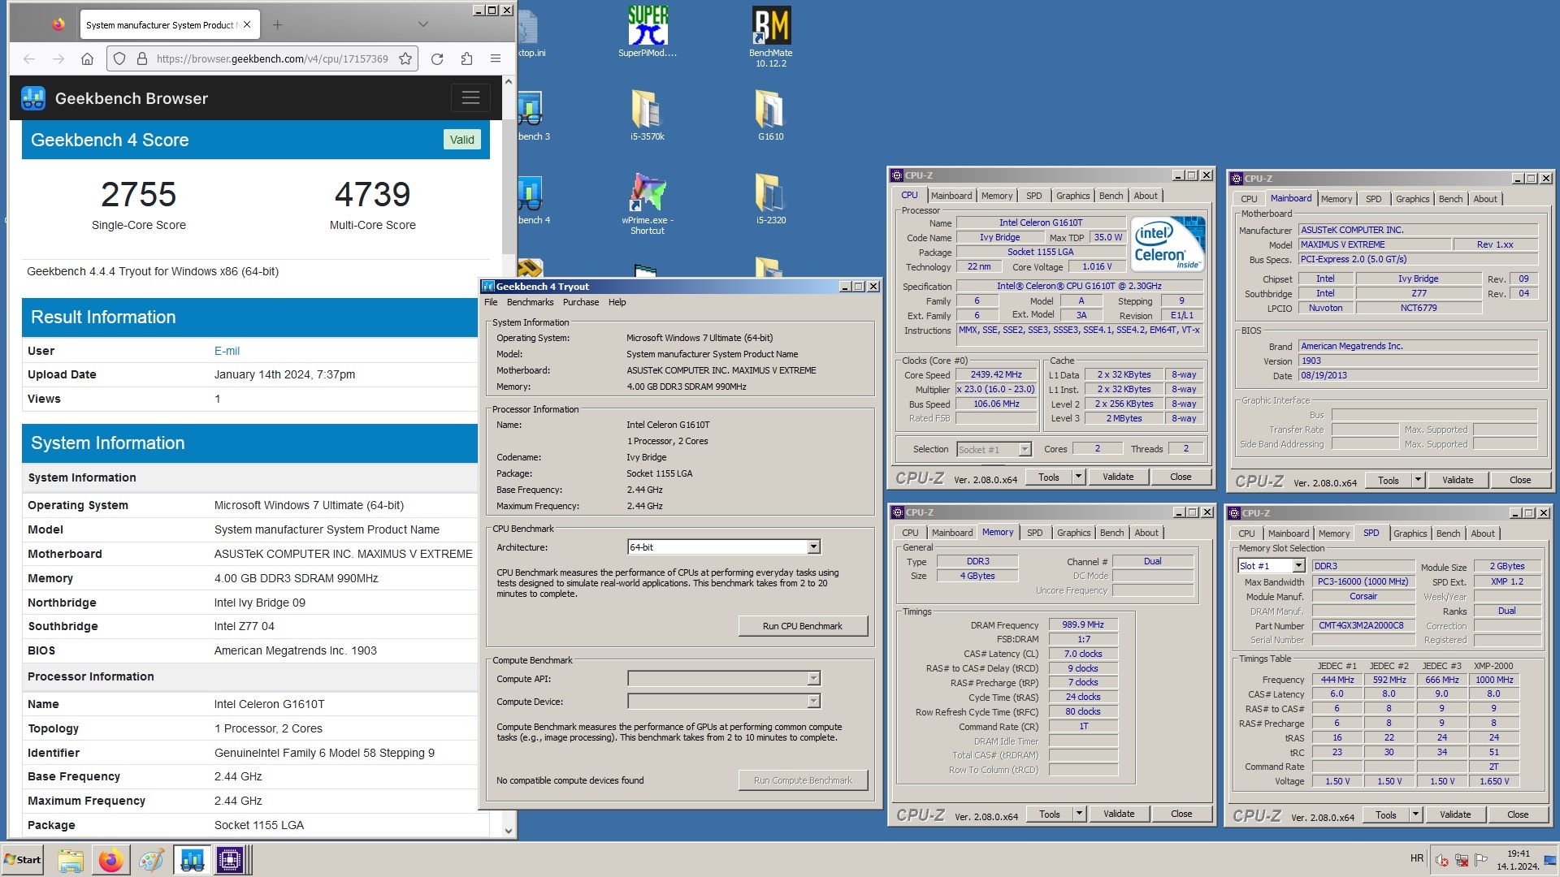This screenshot has width=1560, height=877.
Task: Switch to Memory tab in CPU-Z SPD window
Action: [1334, 534]
